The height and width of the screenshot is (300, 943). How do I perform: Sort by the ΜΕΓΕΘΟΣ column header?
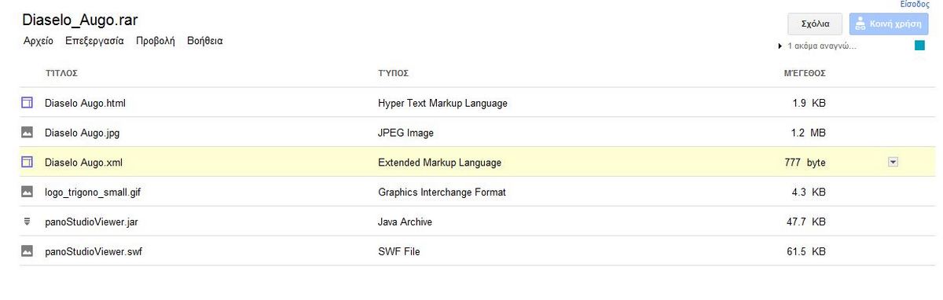[x=805, y=74]
